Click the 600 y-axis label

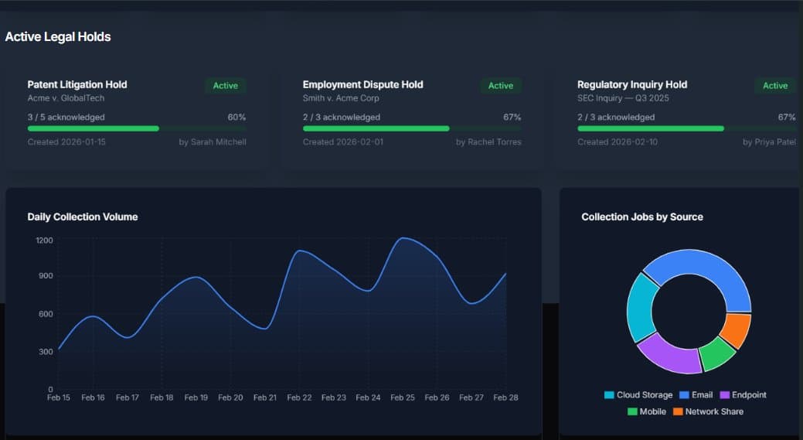46,314
